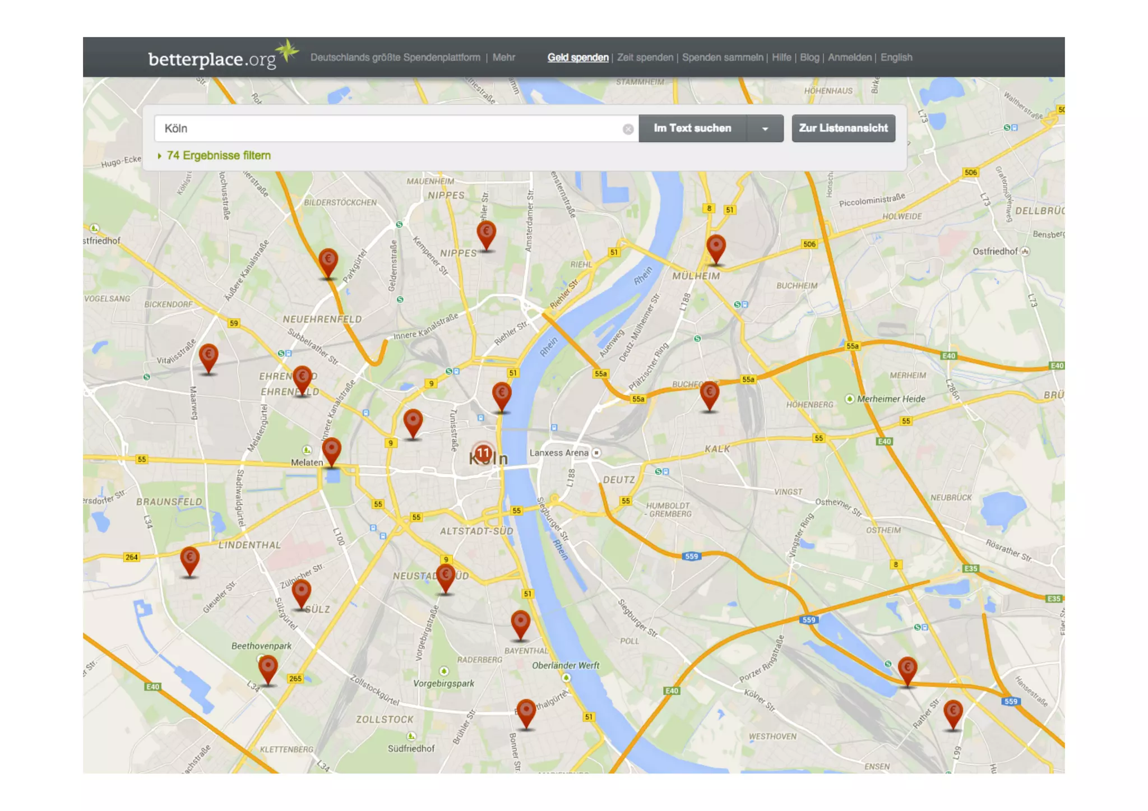
Task: Click Im Text suchen button
Action: click(x=692, y=128)
